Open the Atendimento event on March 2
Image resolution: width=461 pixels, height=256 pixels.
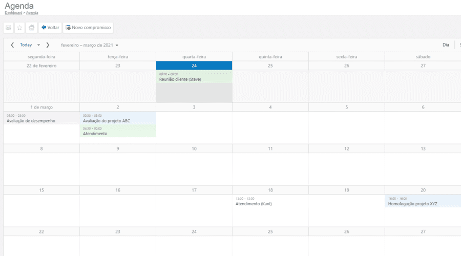(x=118, y=131)
